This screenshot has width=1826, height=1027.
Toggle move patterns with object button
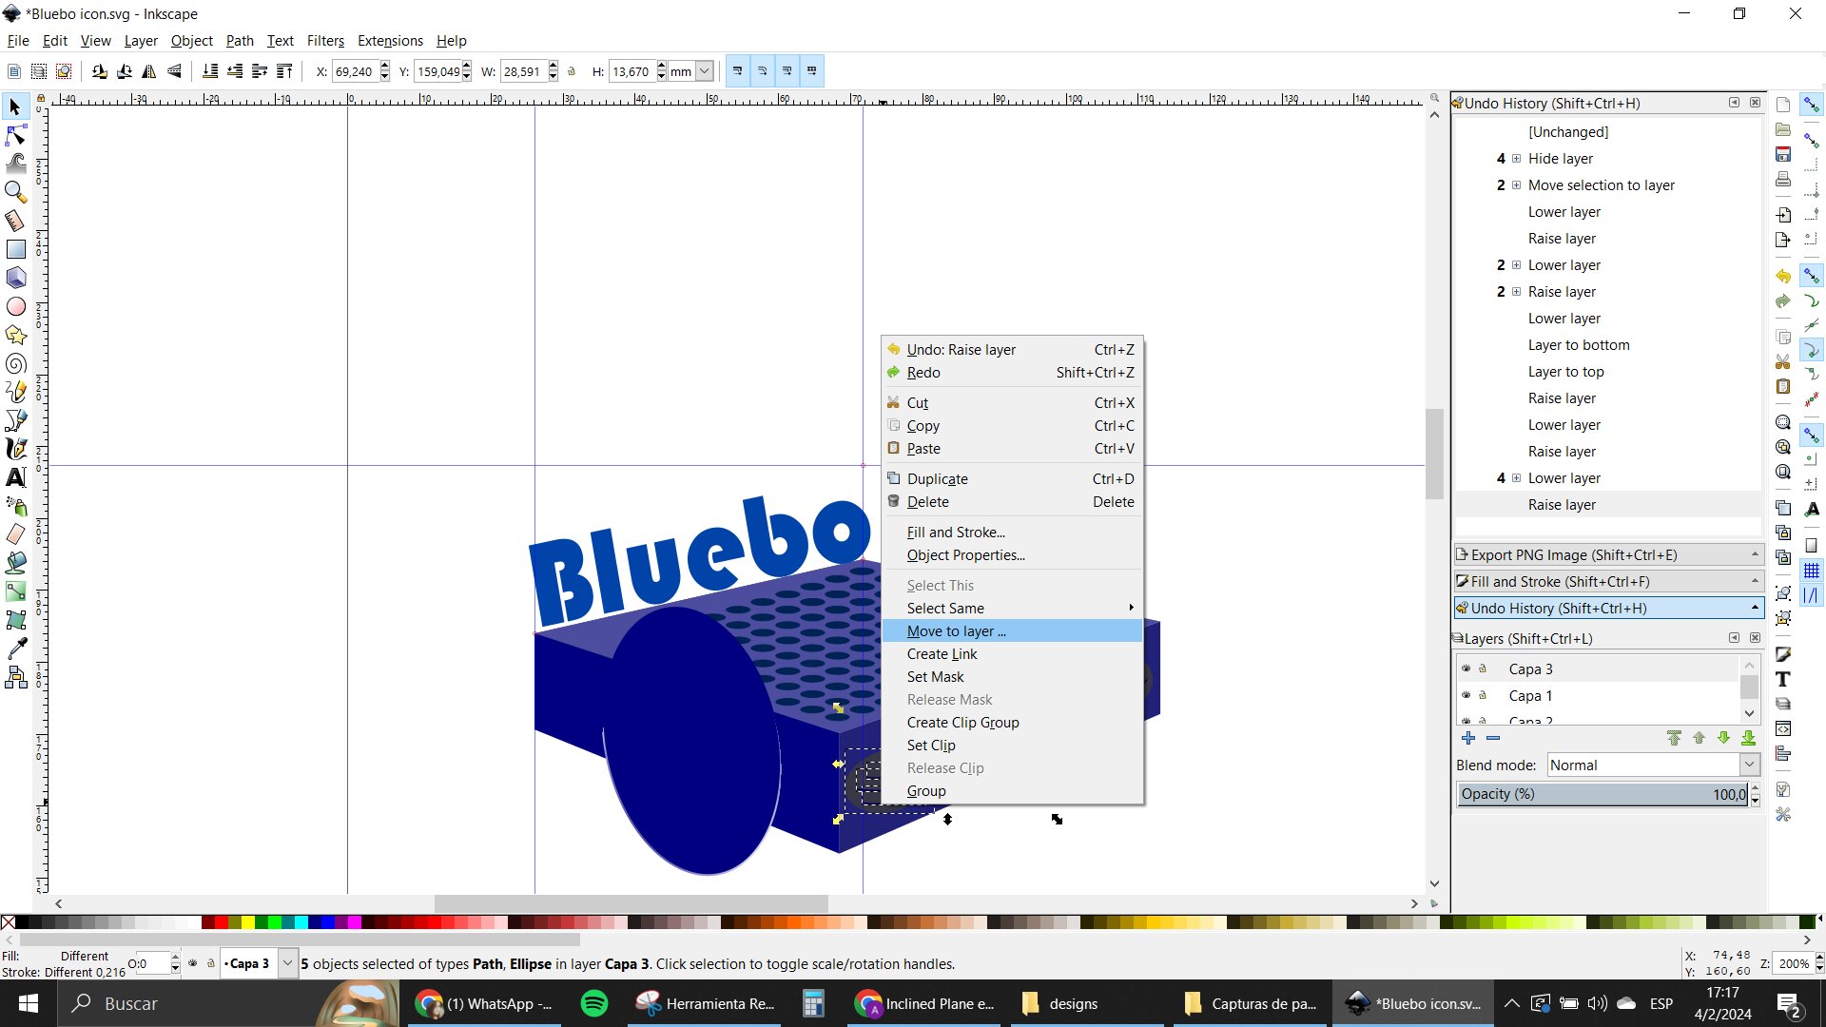point(812,71)
